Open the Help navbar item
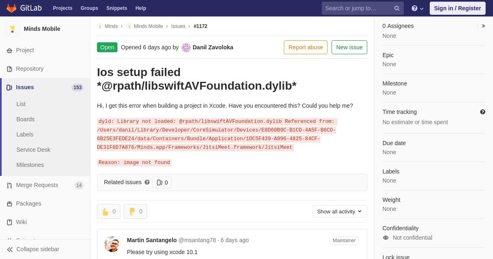 pyautogui.click(x=141, y=8)
